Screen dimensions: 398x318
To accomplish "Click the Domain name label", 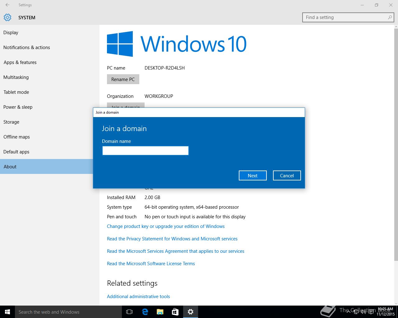I will pos(116,141).
